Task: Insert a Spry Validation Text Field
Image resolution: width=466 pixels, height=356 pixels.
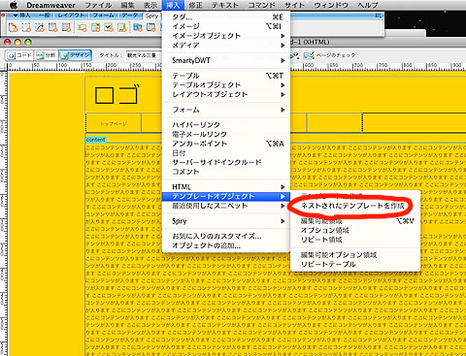Action: coord(83,28)
